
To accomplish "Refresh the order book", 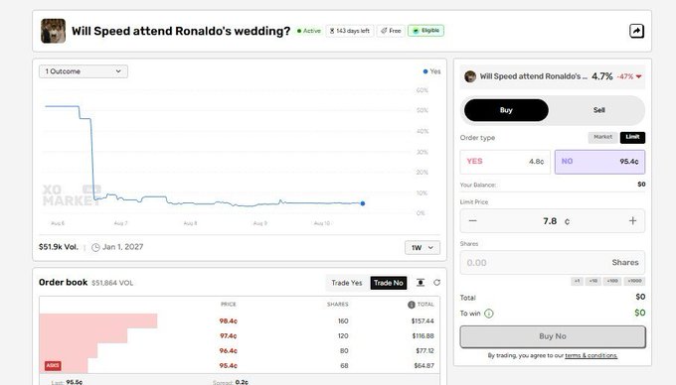I will pos(436,283).
